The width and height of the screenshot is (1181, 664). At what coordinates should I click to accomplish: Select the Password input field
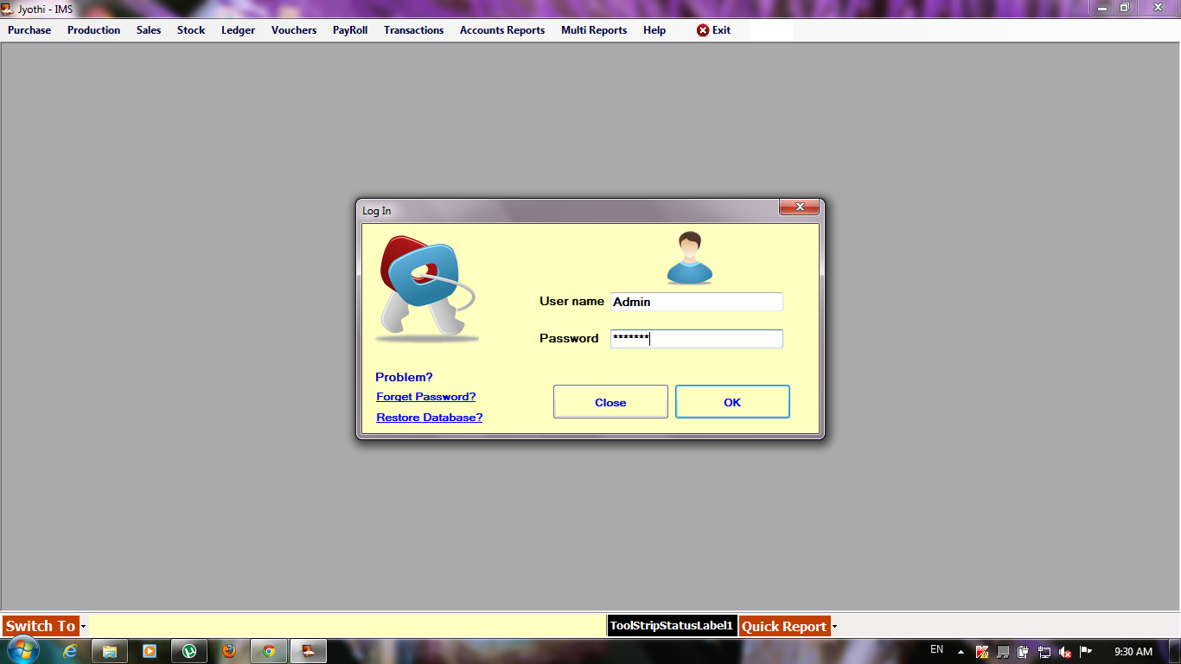[696, 338]
